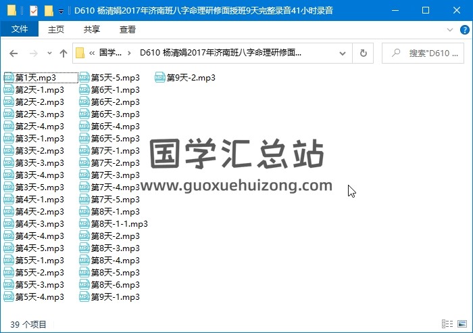Viewport: 473px width, 333px height.
Task: Select the MP3 icon of 第9天-2.mp3
Action: (160, 77)
